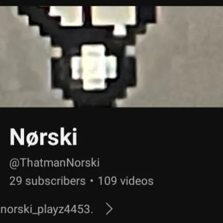Viewport: 223px width, 223px height.
Task: Open the channel banner image
Action: [111, 57]
